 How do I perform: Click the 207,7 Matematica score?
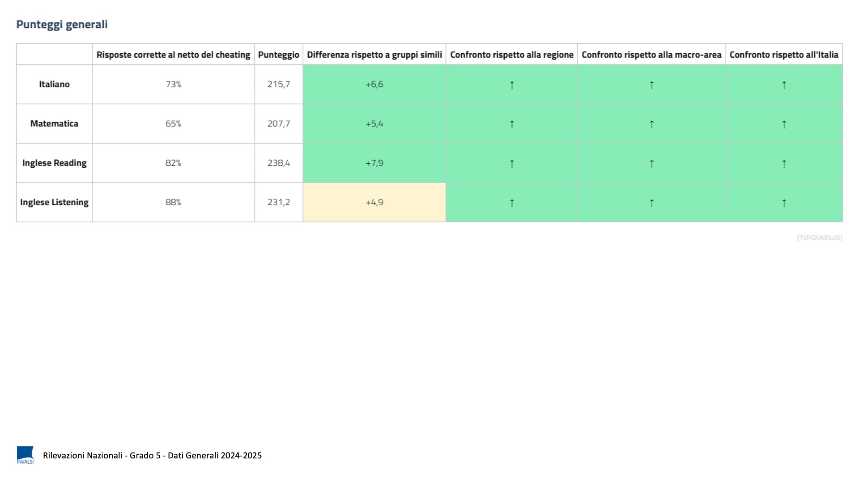pos(278,123)
